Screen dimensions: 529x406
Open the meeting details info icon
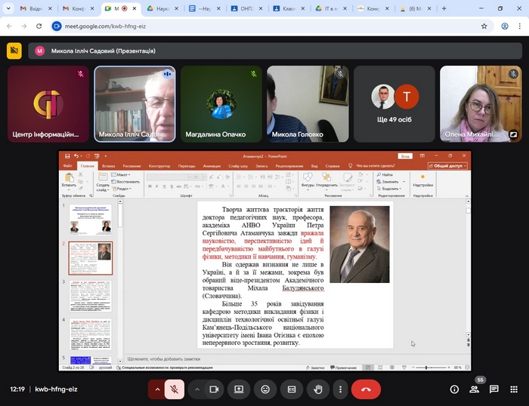coord(454,389)
